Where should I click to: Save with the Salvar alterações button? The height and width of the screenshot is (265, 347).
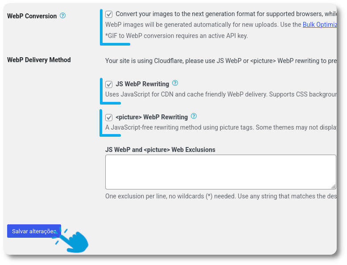(34, 231)
